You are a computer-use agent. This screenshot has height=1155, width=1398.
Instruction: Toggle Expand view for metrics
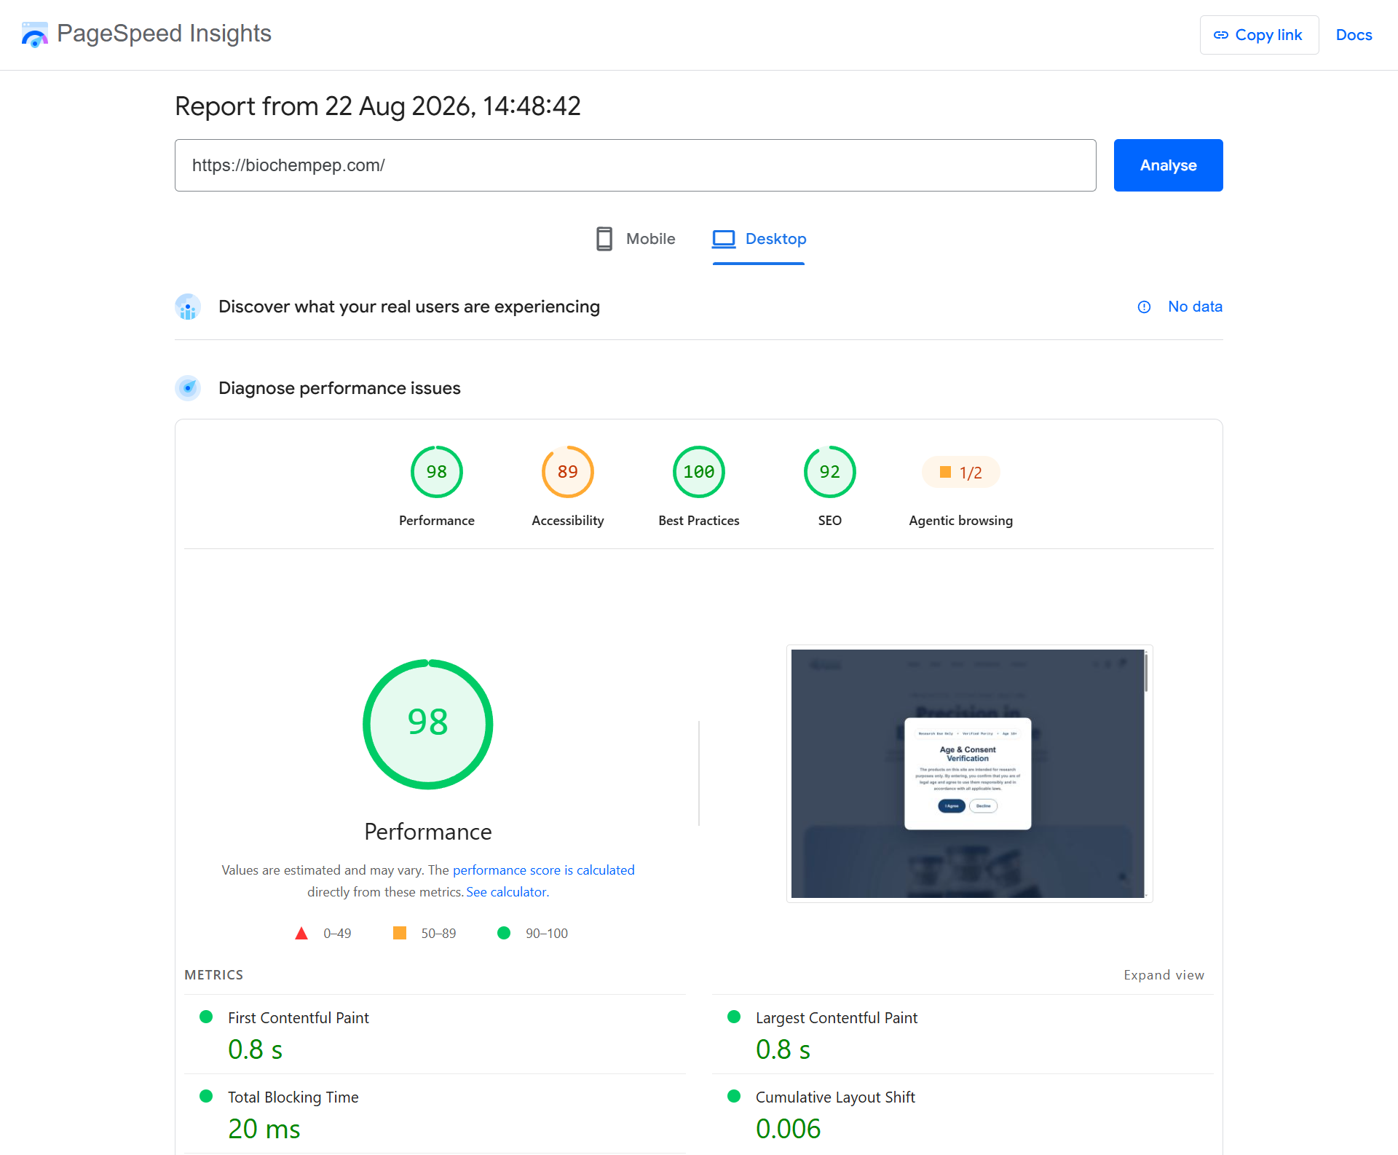point(1164,975)
